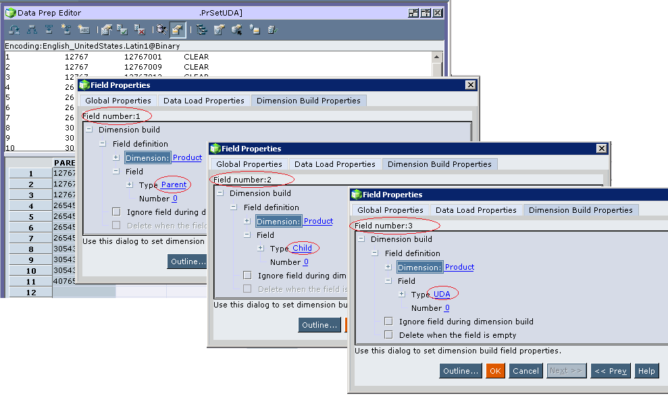Screen dimensions: 668x398
Task: Click the Select record icon with green check
Action: pos(123,30)
